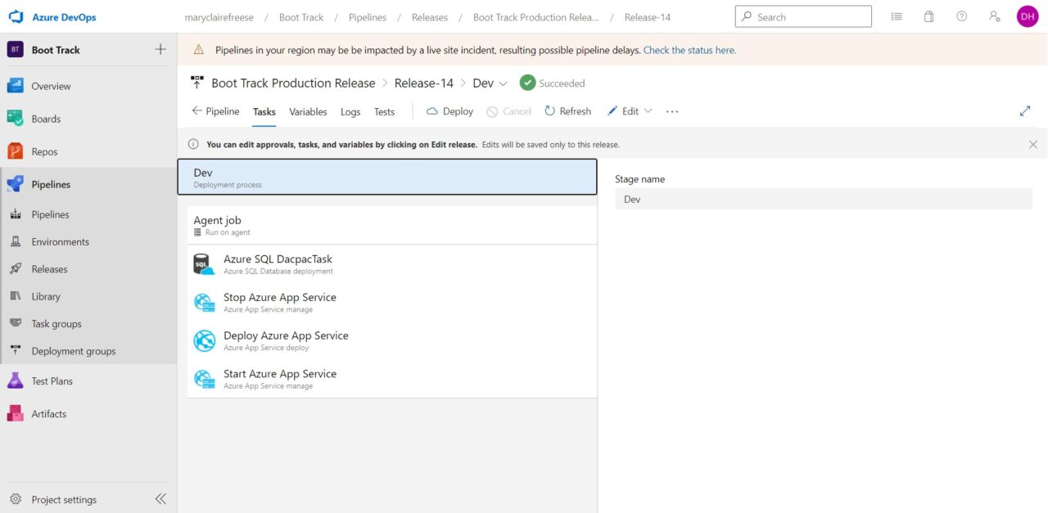Screen dimensions: 1048x513
Task: Open the Edit dropdown chevron
Action: pos(648,111)
